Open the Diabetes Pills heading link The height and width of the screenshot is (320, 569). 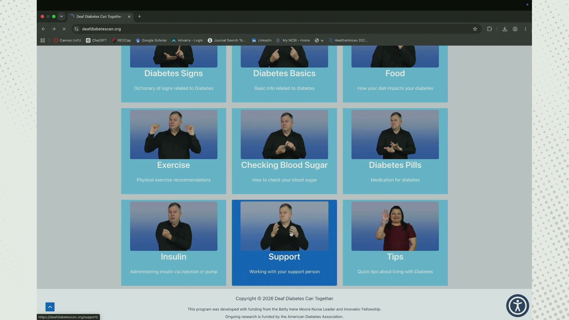395,165
